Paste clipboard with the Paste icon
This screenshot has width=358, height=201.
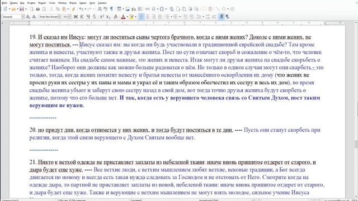pos(64,9)
